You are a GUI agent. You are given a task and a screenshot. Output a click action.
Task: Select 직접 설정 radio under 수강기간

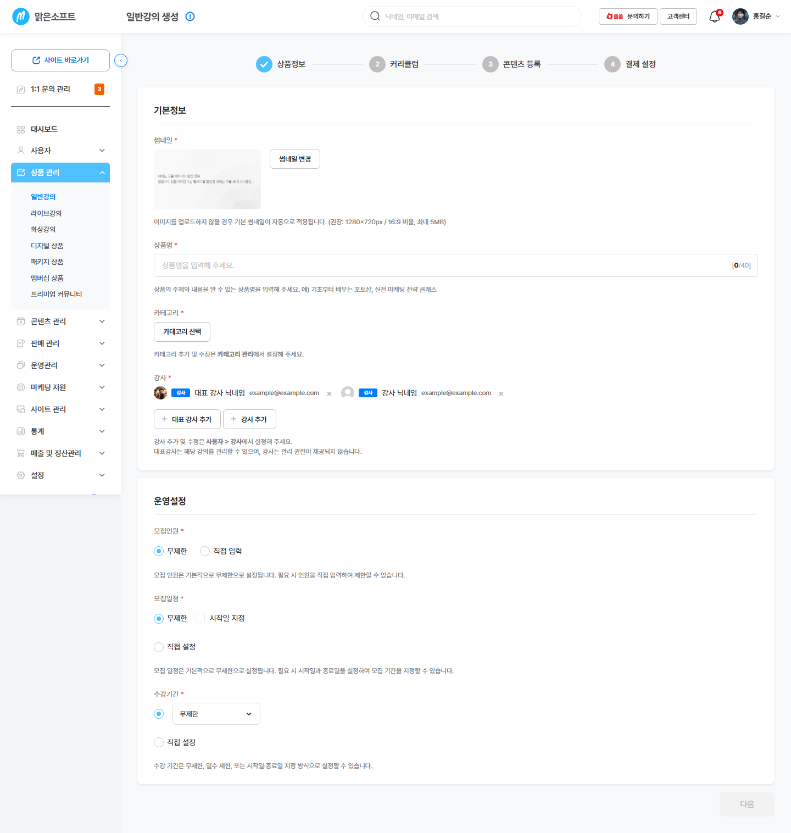tap(159, 742)
